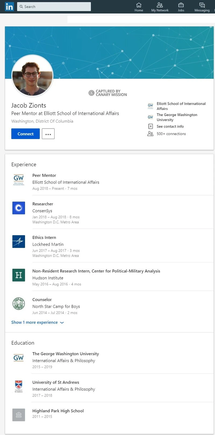This screenshot has height=435, width=215.
Task: Click the Hudson Institute logo icon
Action: point(19,275)
